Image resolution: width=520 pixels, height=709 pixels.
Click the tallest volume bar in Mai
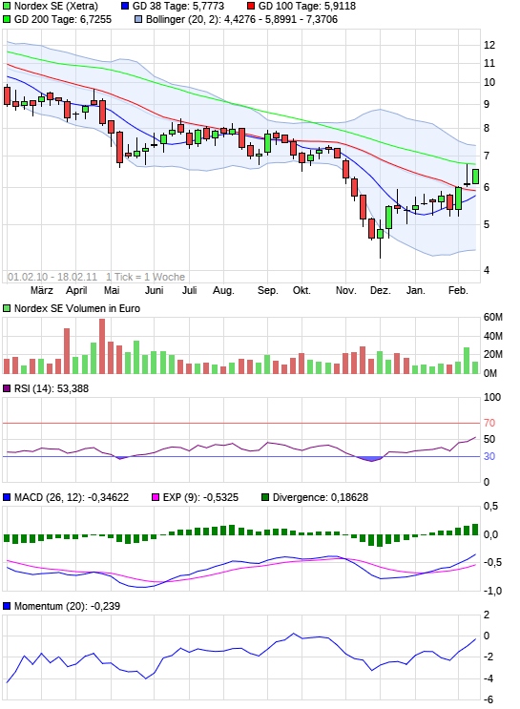coord(102,345)
